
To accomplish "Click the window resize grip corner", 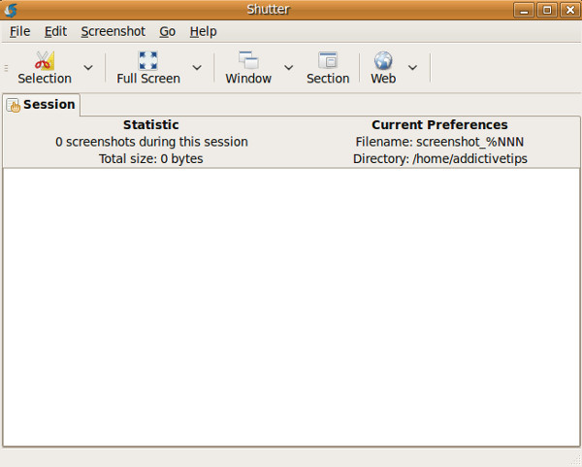I will point(574,459).
